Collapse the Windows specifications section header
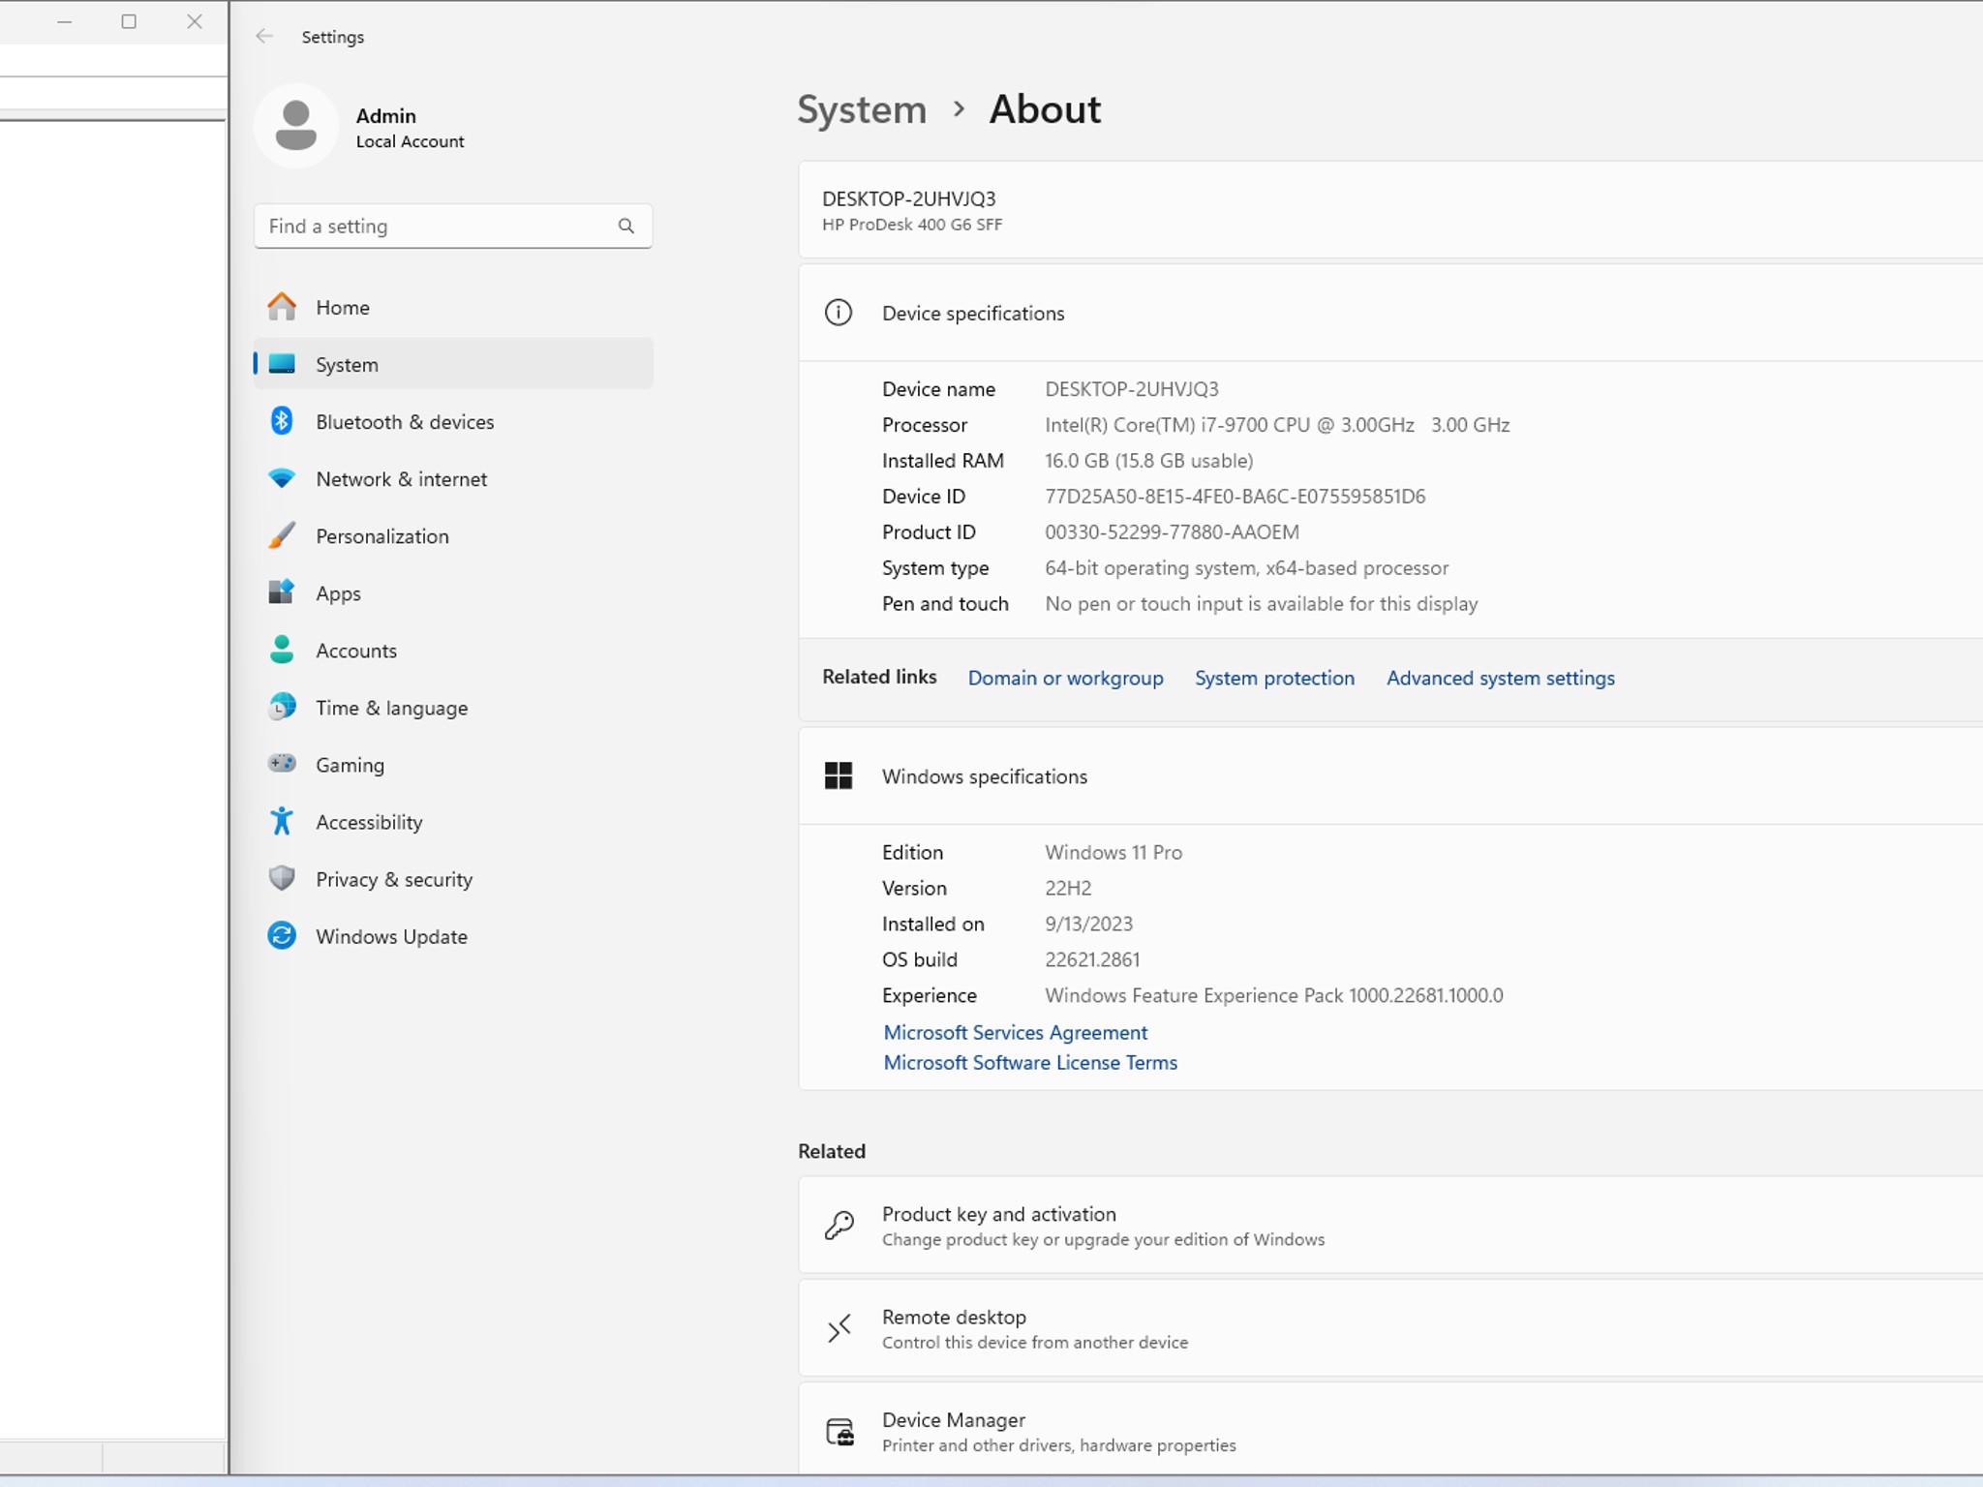 pyautogui.click(x=1390, y=776)
